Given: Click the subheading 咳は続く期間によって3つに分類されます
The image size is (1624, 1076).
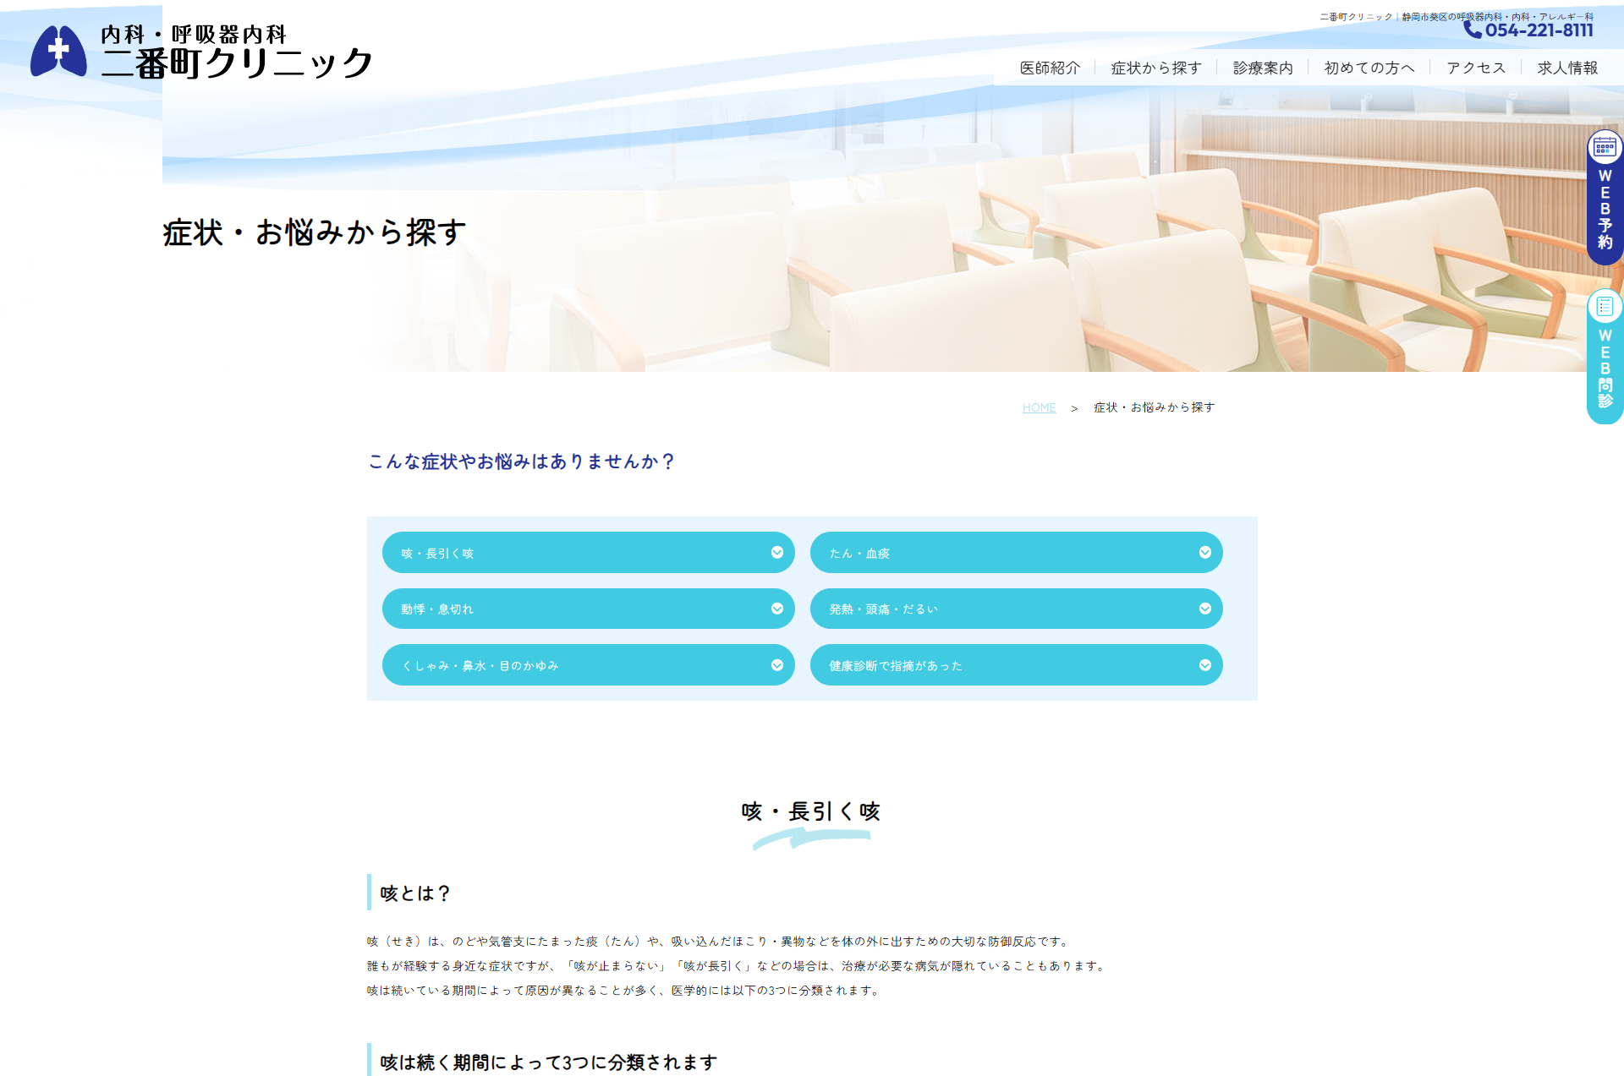Looking at the screenshot, I should click(549, 1062).
